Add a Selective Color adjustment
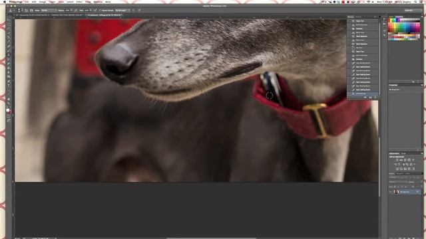Screen dimensions: 426x239 tap(409, 169)
